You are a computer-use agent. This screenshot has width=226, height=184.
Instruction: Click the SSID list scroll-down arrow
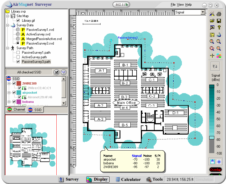tap(64, 103)
